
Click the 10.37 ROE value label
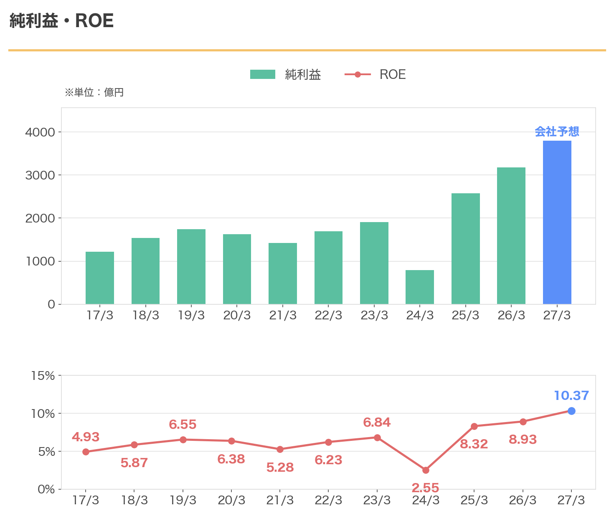(571, 395)
